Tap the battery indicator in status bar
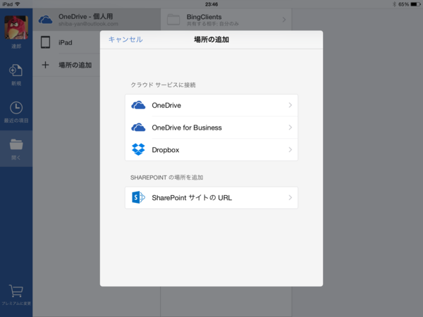The height and width of the screenshot is (317, 423). (415, 4)
